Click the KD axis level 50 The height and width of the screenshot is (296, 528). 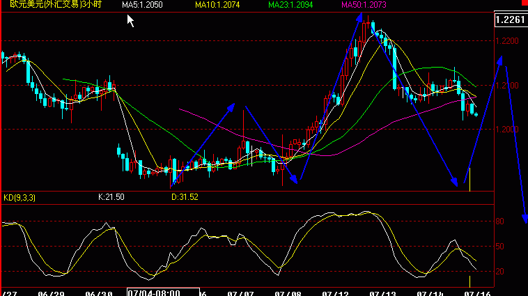(x=499, y=247)
